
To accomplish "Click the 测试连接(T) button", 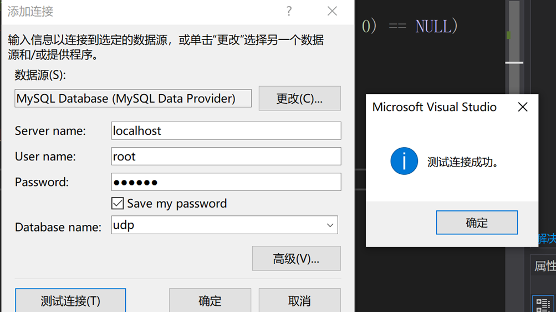I will (70, 301).
